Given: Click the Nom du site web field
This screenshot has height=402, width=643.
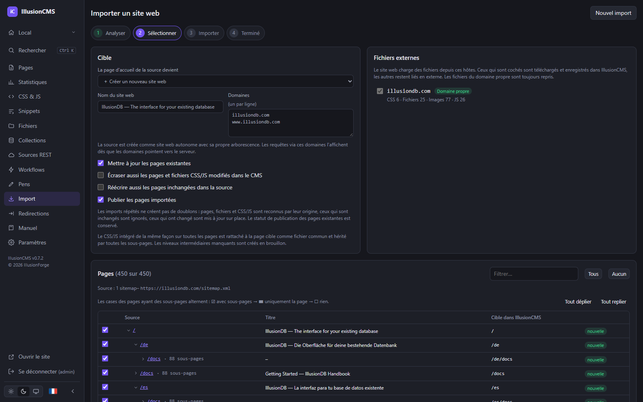Looking at the screenshot, I should point(160,107).
